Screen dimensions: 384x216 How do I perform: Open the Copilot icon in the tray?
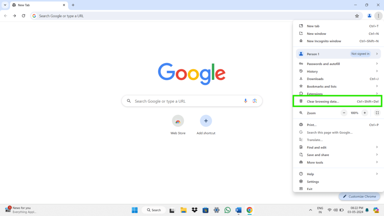[x=376, y=210]
